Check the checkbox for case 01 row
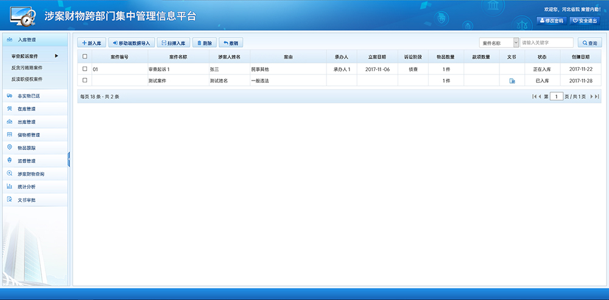 (x=85, y=69)
